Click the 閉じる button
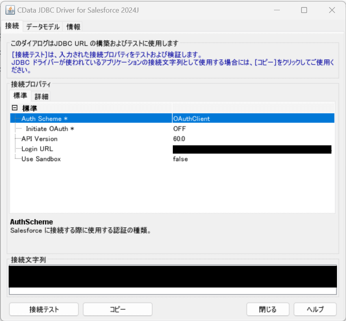This screenshot has height=321, width=346. tap(268, 309)
